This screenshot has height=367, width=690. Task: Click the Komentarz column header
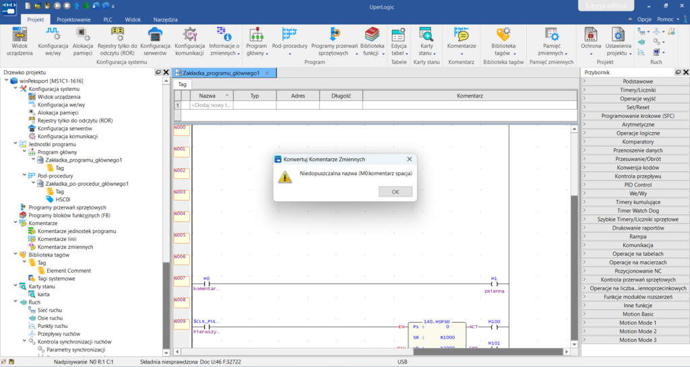point(470,96)
